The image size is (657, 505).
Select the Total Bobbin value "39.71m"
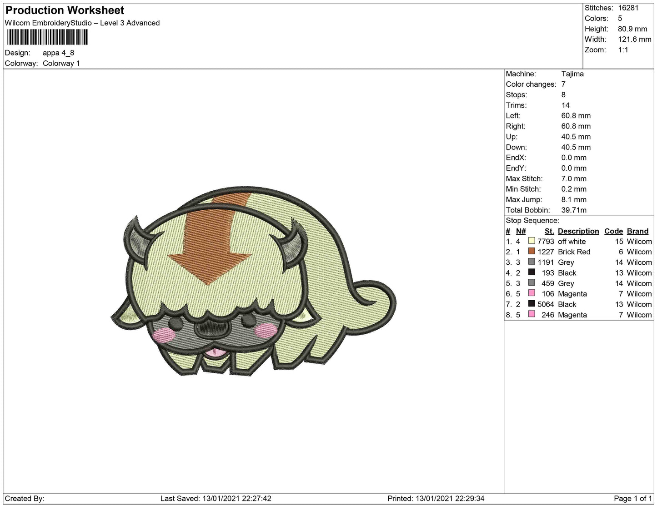574,210
